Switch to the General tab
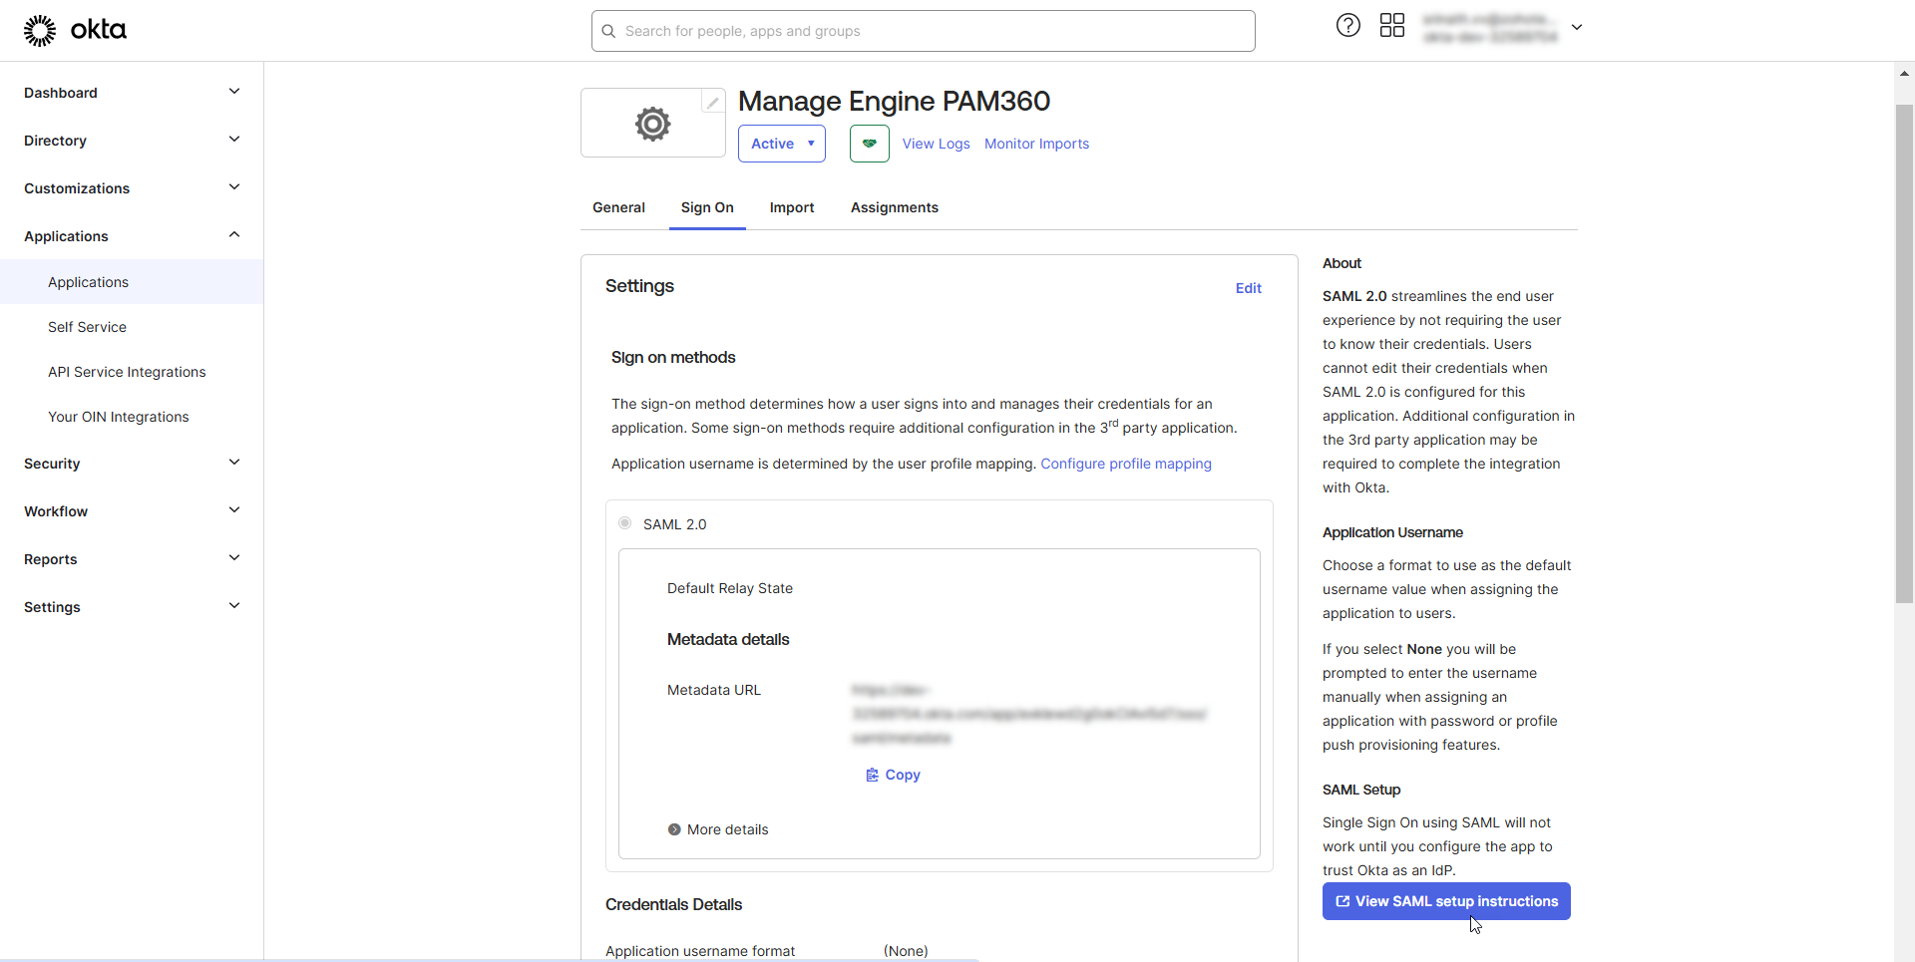 pyautogui.click(x=618, y=207)
